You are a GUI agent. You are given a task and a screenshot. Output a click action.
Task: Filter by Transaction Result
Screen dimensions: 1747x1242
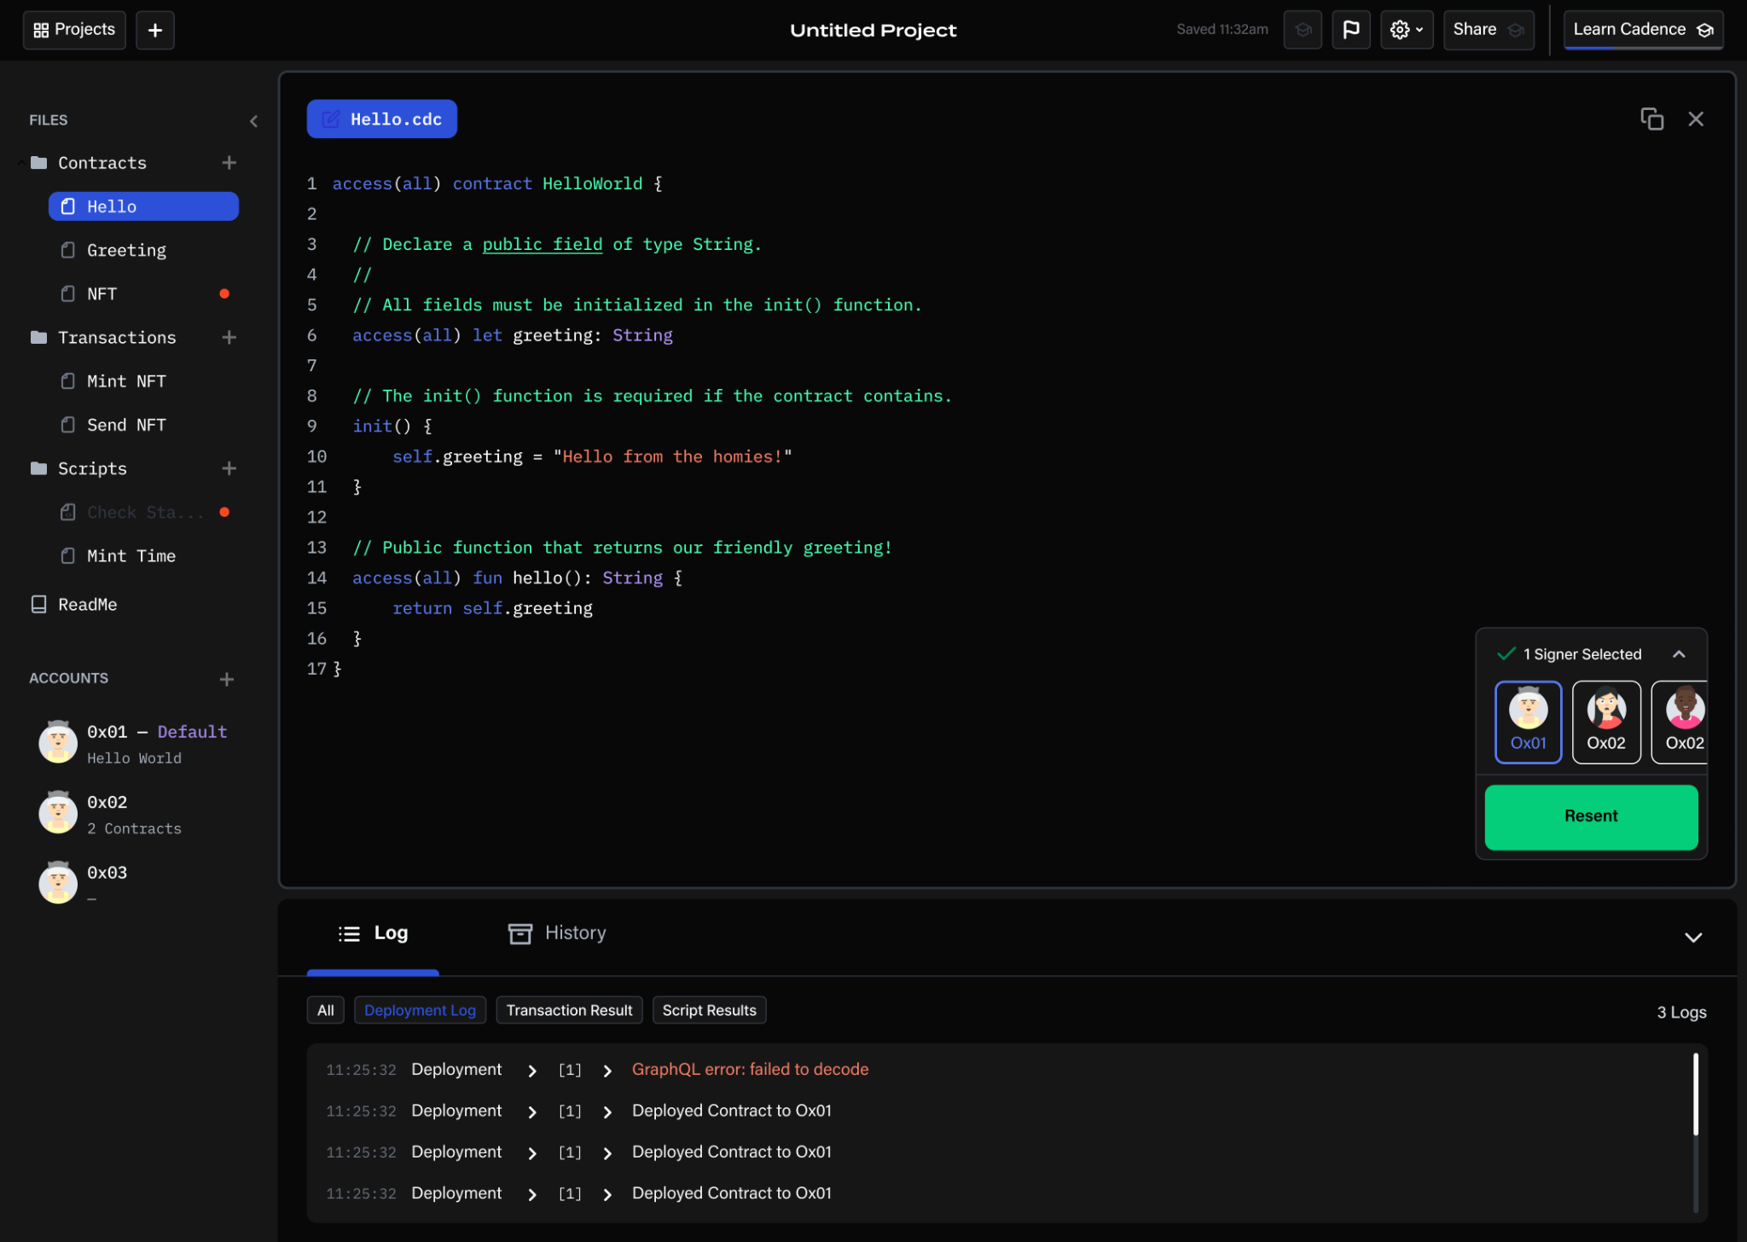[x=569, y=1010]
